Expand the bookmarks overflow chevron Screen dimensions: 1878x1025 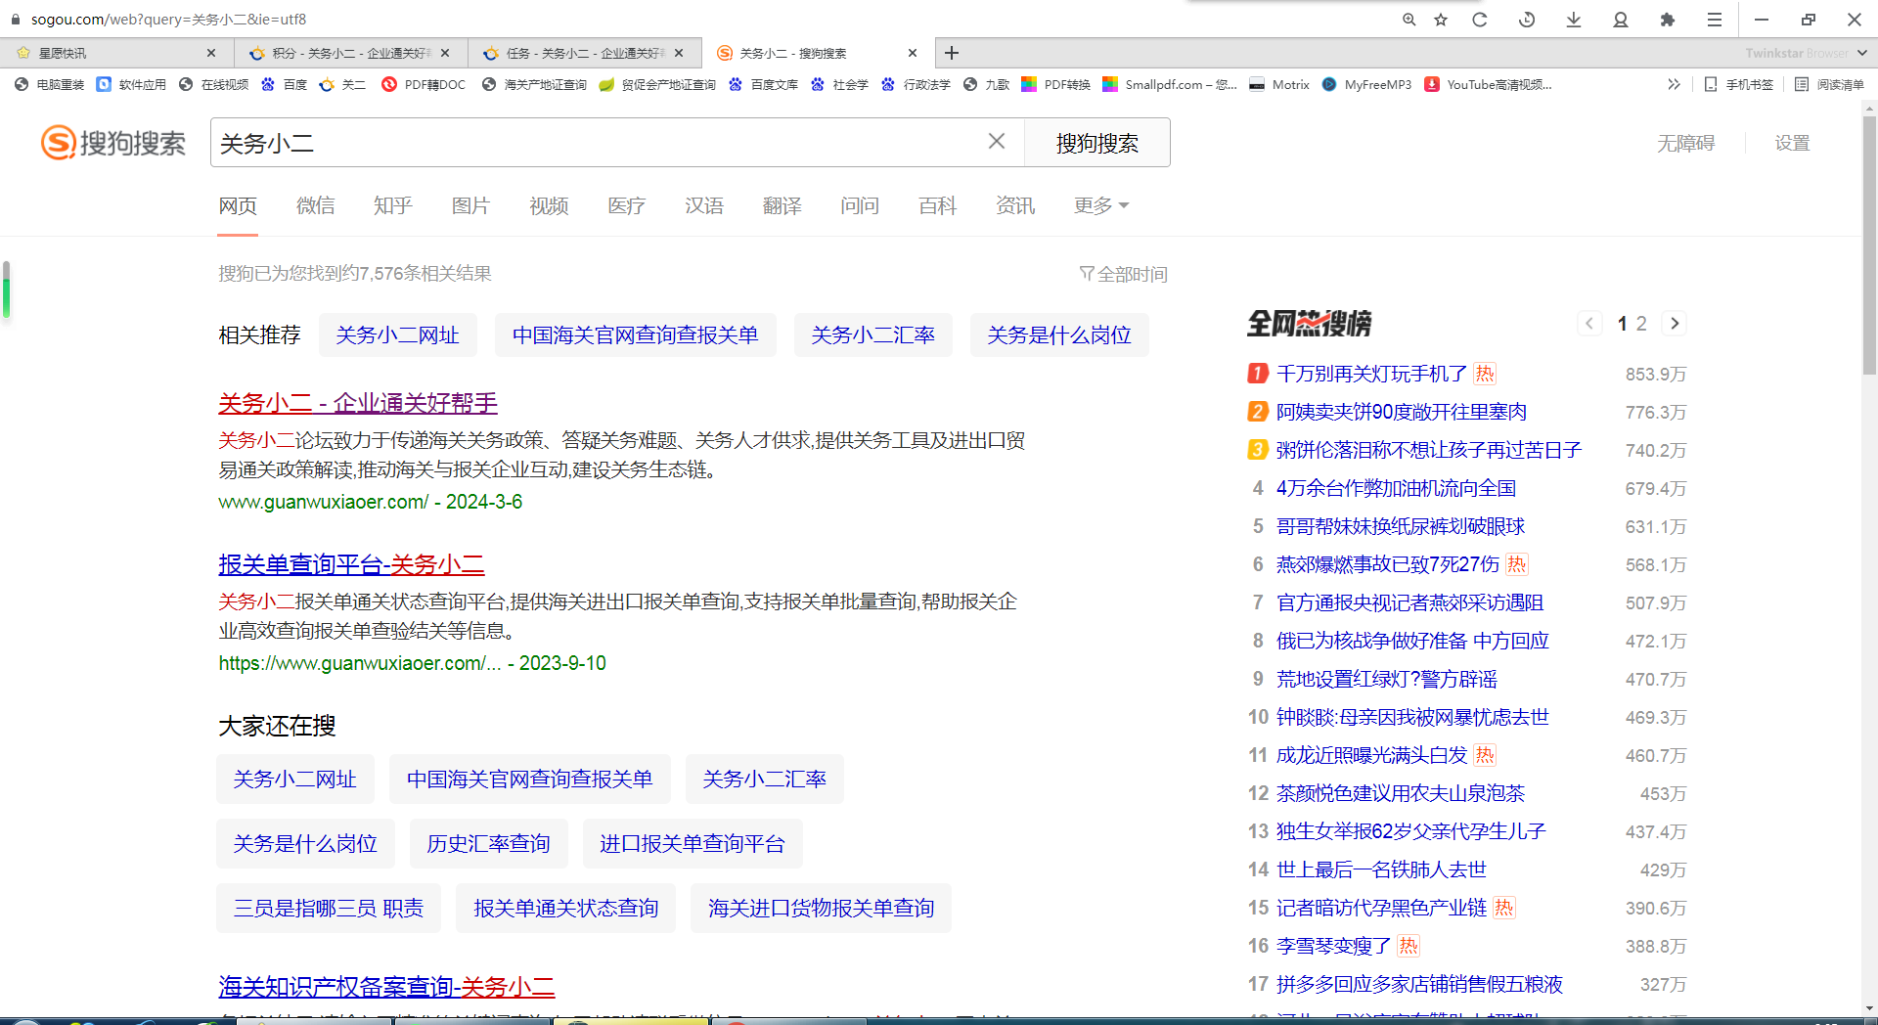[1674, 85]
